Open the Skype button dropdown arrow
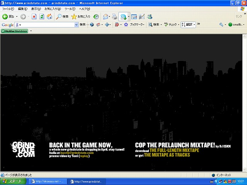The height and width of the screenshot is (185, 247). coord(129,17)
